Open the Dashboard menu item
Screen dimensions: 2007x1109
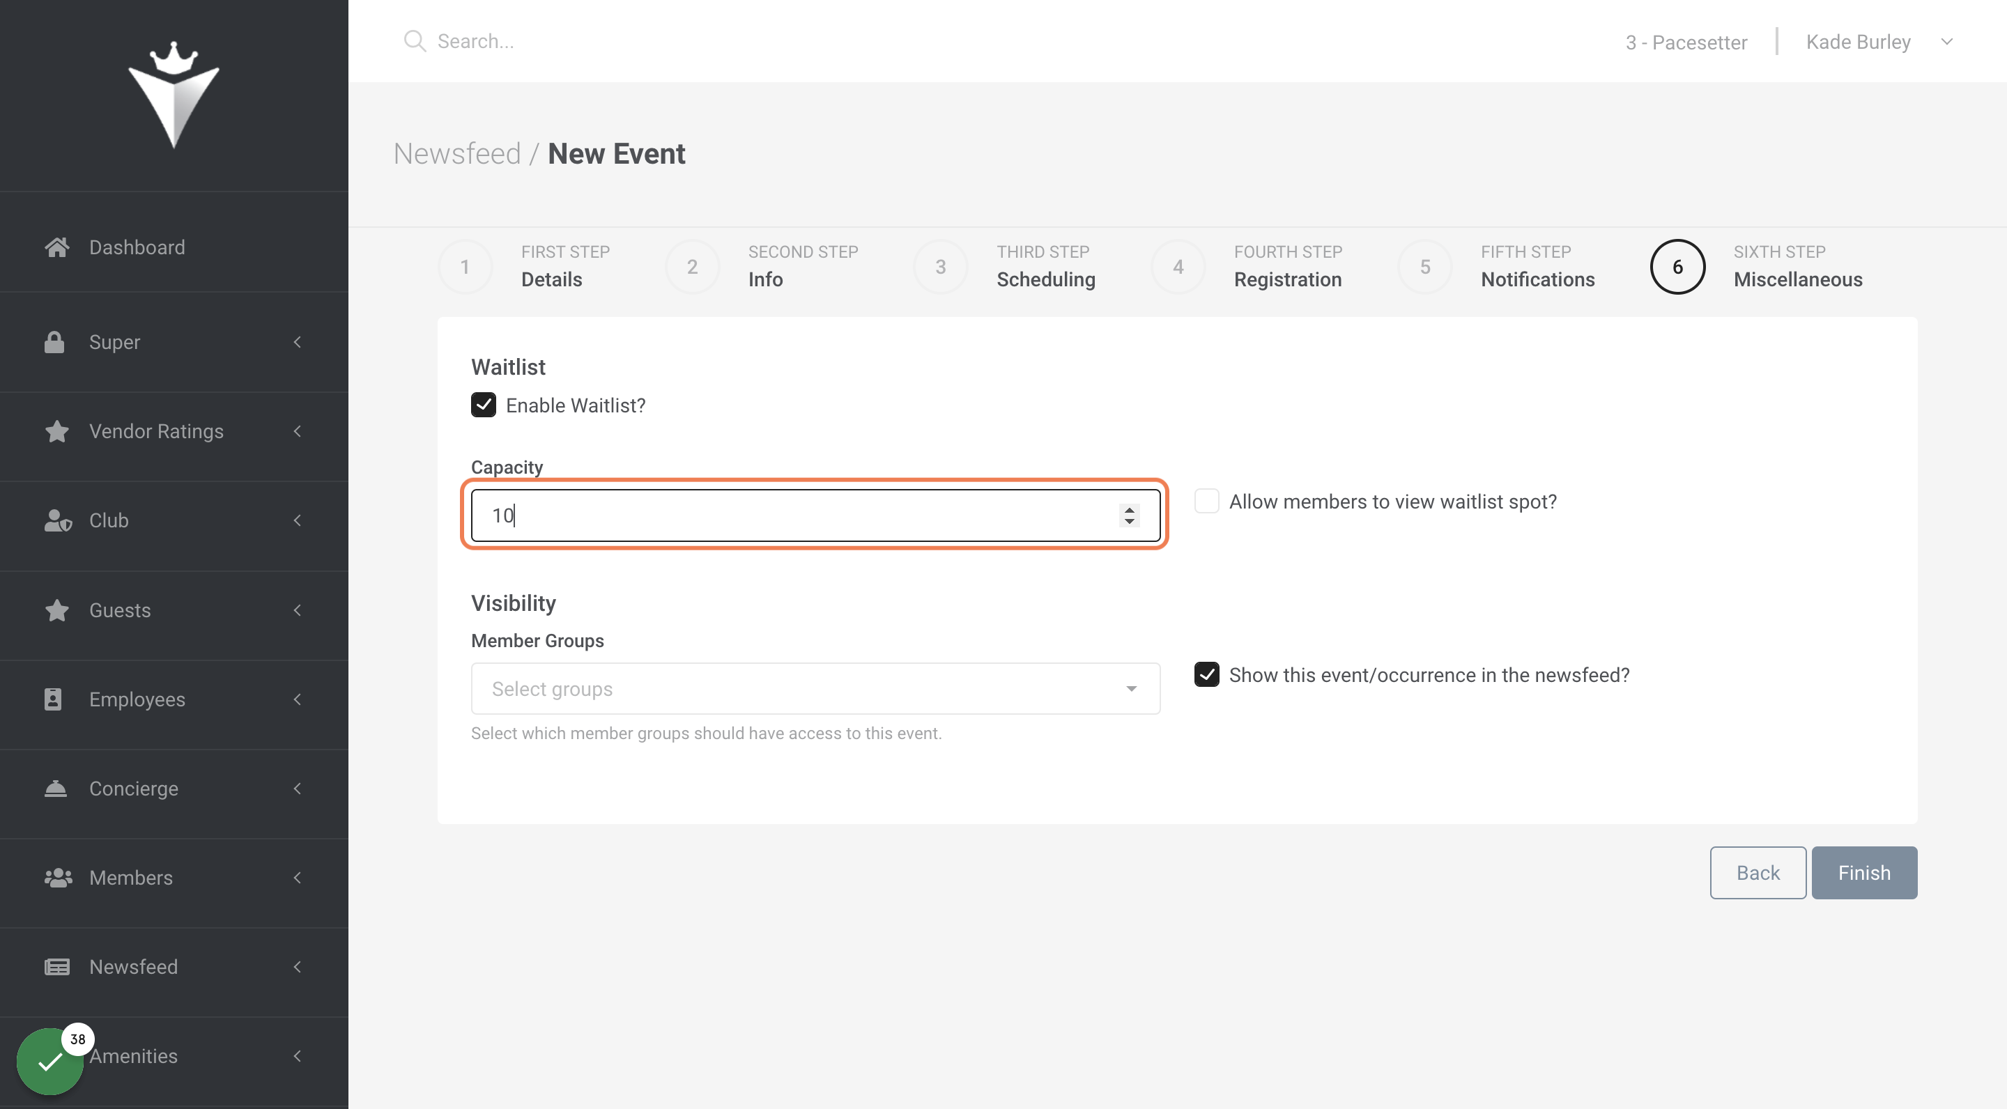[174, 247]
